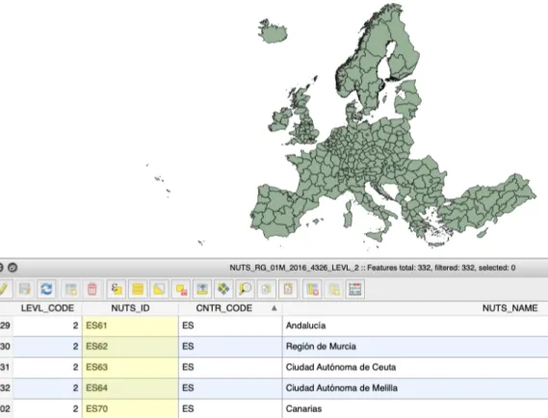
Task: Click the Add feature icon
Action: tap(71, 289)
